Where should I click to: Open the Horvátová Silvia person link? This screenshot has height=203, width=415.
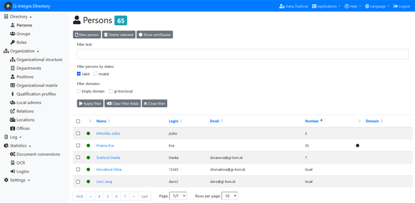[x=109, y=169]
